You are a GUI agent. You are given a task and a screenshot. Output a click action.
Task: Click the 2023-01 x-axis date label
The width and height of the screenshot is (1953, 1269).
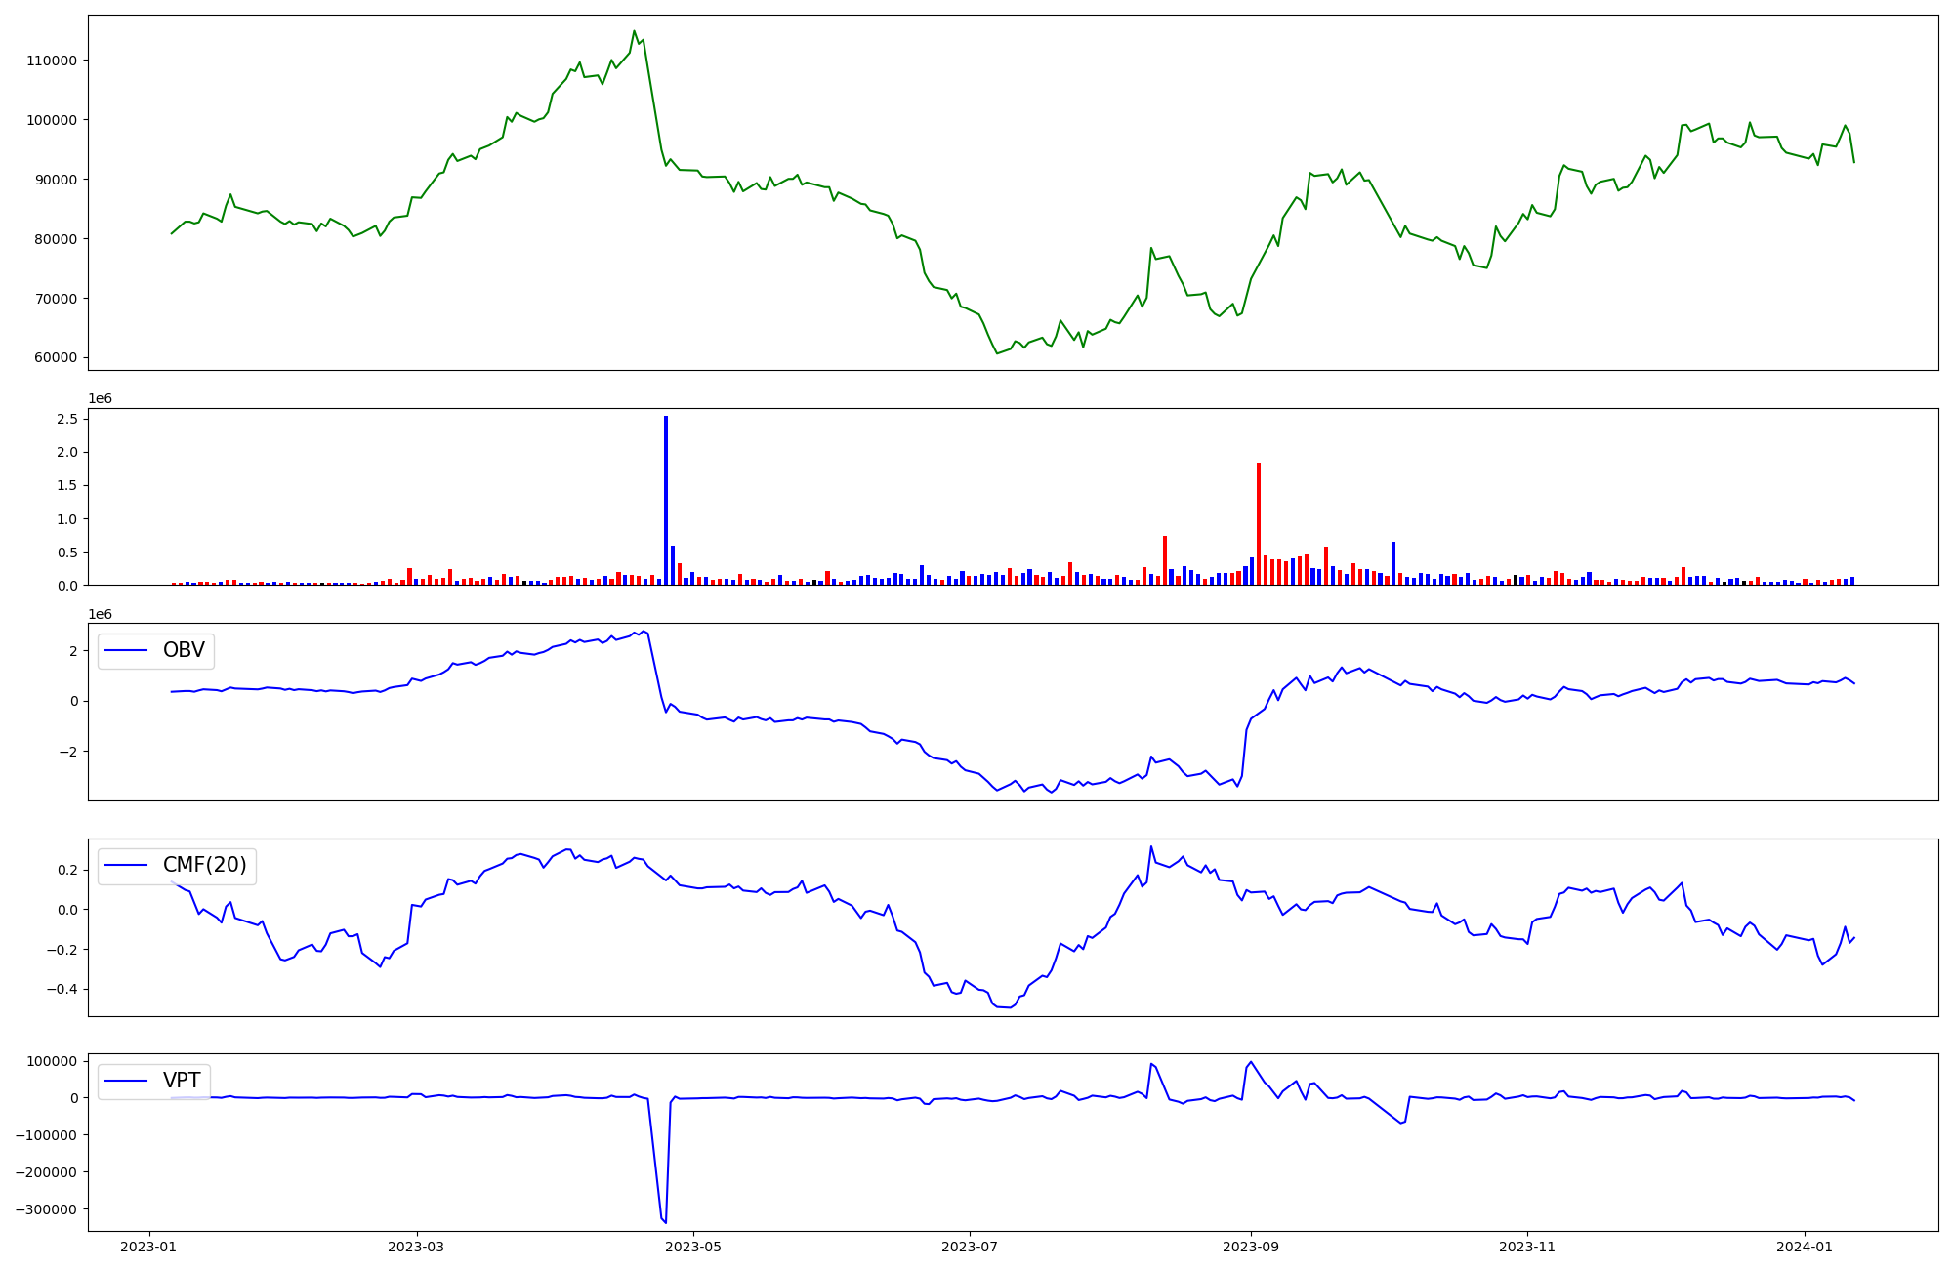pos(149,1246)
